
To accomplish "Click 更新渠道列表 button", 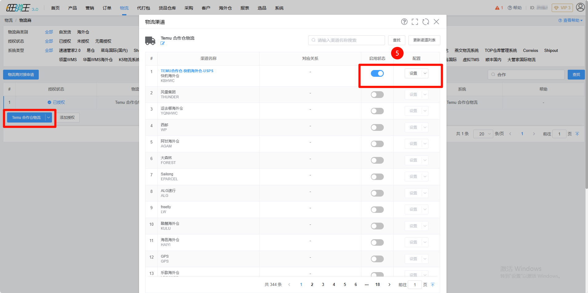I will click(424, 40).
